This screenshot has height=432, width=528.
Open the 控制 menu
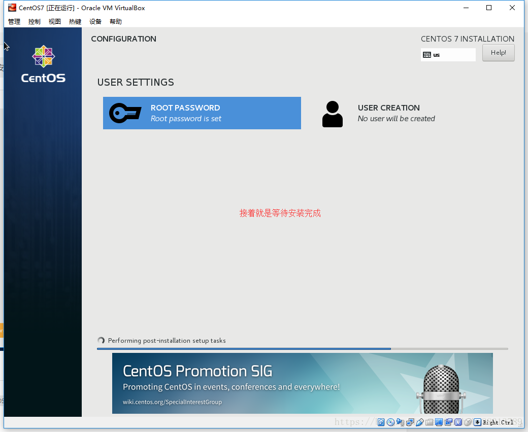(35, 21)
